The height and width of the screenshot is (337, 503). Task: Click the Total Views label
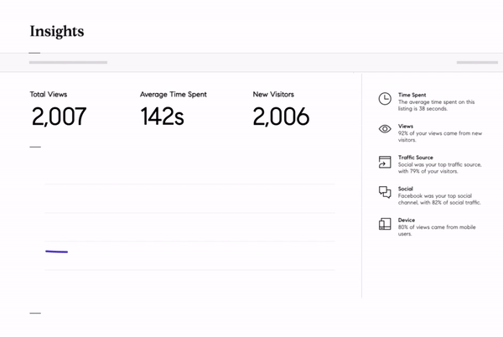click(x=49, y=95)
